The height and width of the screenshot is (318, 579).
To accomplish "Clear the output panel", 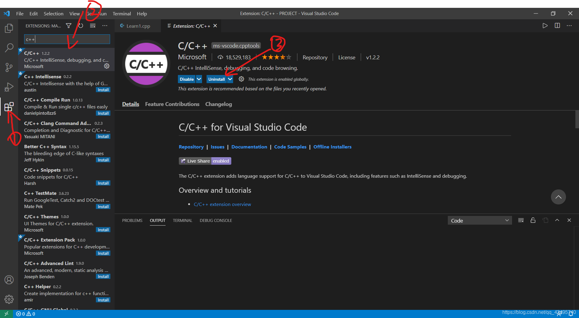I will tap(521, 220).
